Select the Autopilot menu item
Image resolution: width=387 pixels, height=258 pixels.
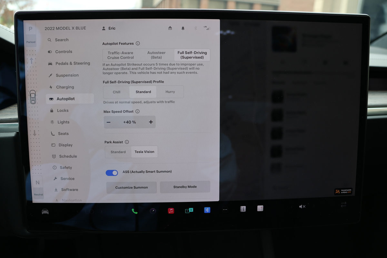tap(70, 99)
